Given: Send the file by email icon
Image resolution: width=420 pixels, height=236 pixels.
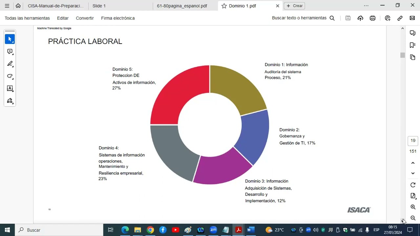Looking at the screenshot, I should point(412,18).
